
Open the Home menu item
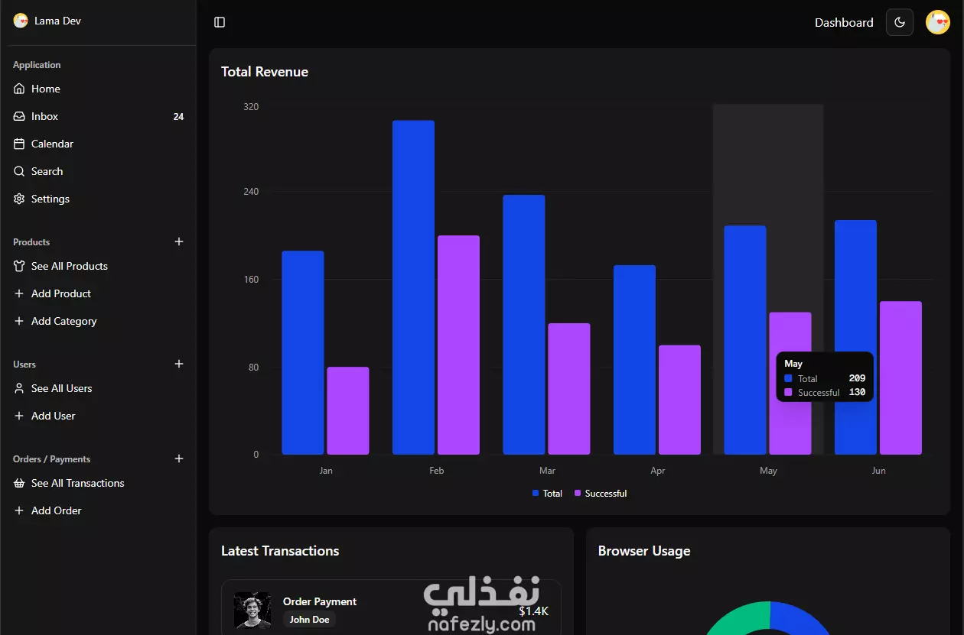coord(99,89)
